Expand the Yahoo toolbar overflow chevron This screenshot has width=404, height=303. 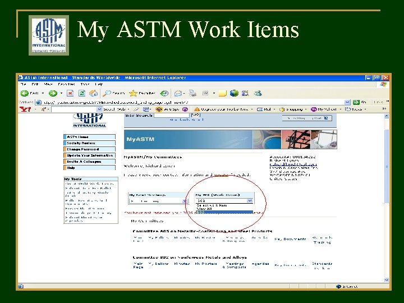pyautogui.click(x=384, y=109)
